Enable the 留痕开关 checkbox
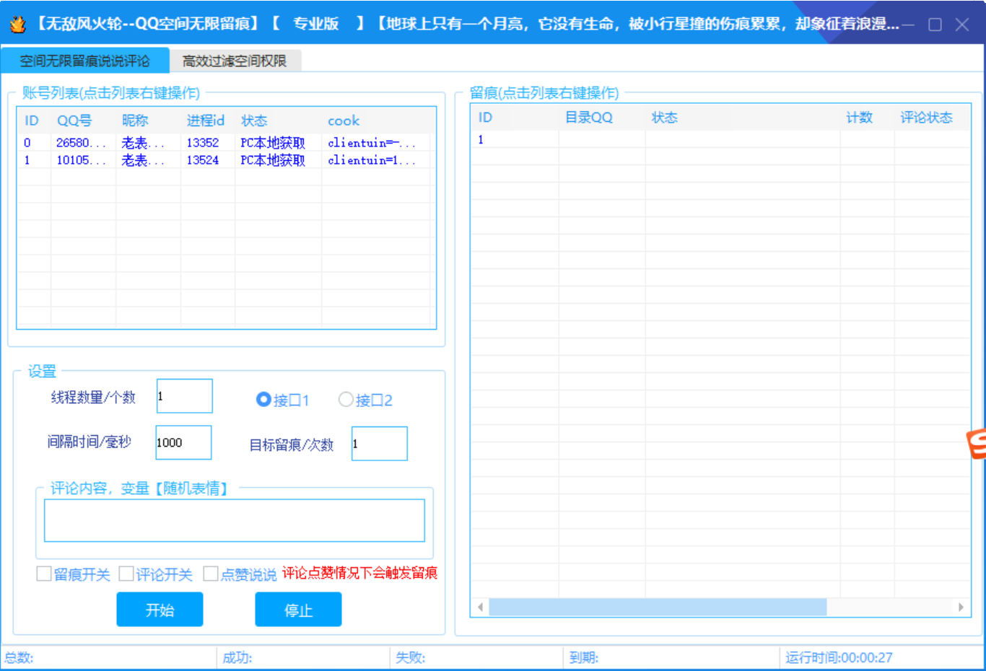Image resolution: width=986 pixels, height=671 pixels. [44, 574]
